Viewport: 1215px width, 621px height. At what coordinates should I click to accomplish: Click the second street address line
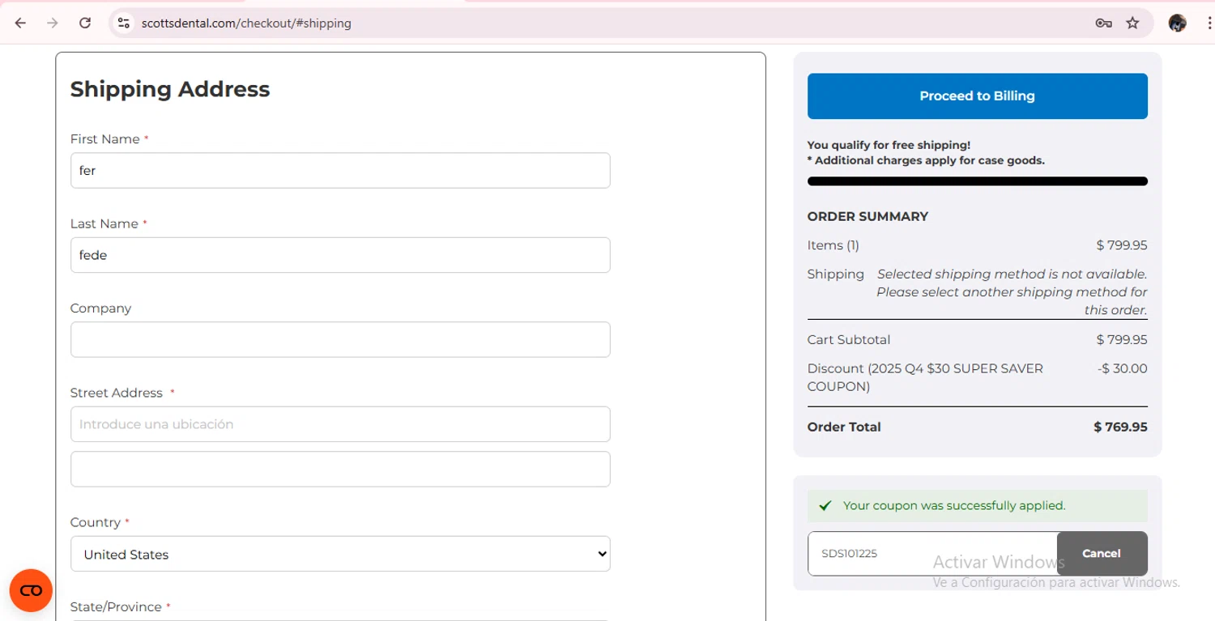(340, 470)
